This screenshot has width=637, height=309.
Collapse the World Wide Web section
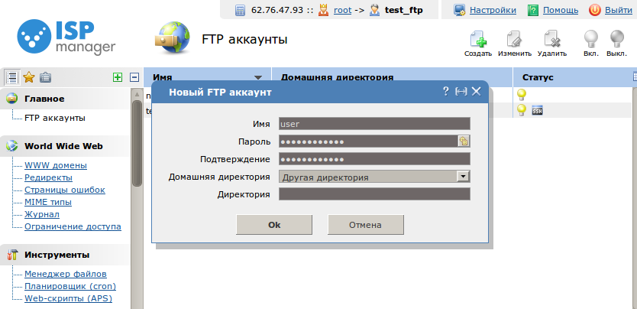coord(65,146)
